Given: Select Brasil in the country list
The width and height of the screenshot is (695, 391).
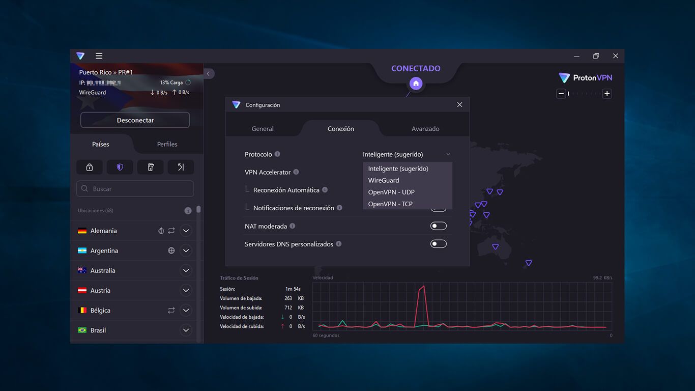Looking at the screenshot, I should [98, 330].
